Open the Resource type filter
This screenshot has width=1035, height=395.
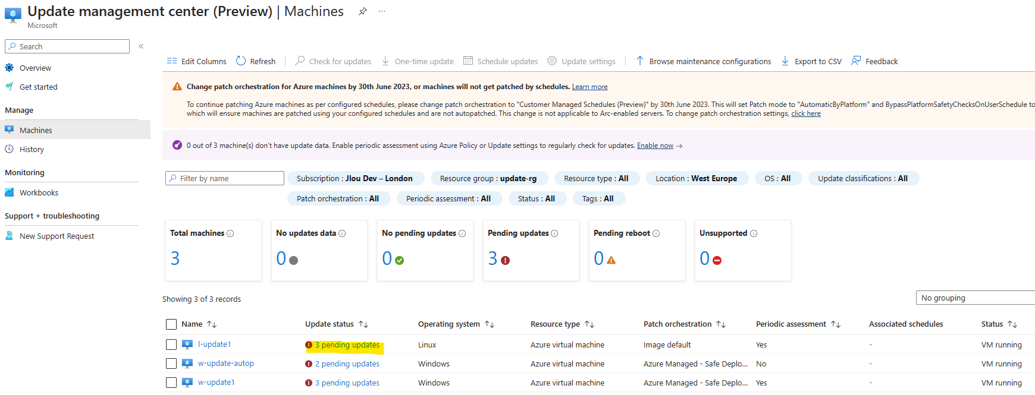pos(597,178)
